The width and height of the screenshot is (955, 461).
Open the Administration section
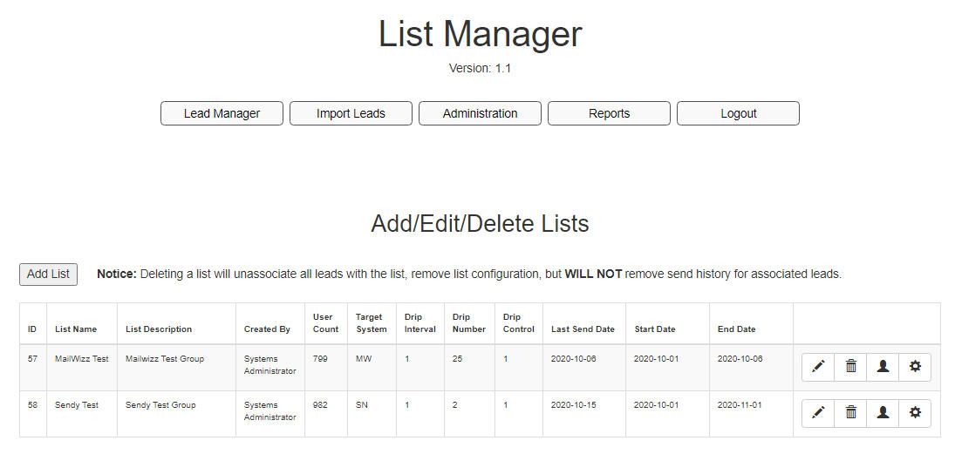[480, 113]
